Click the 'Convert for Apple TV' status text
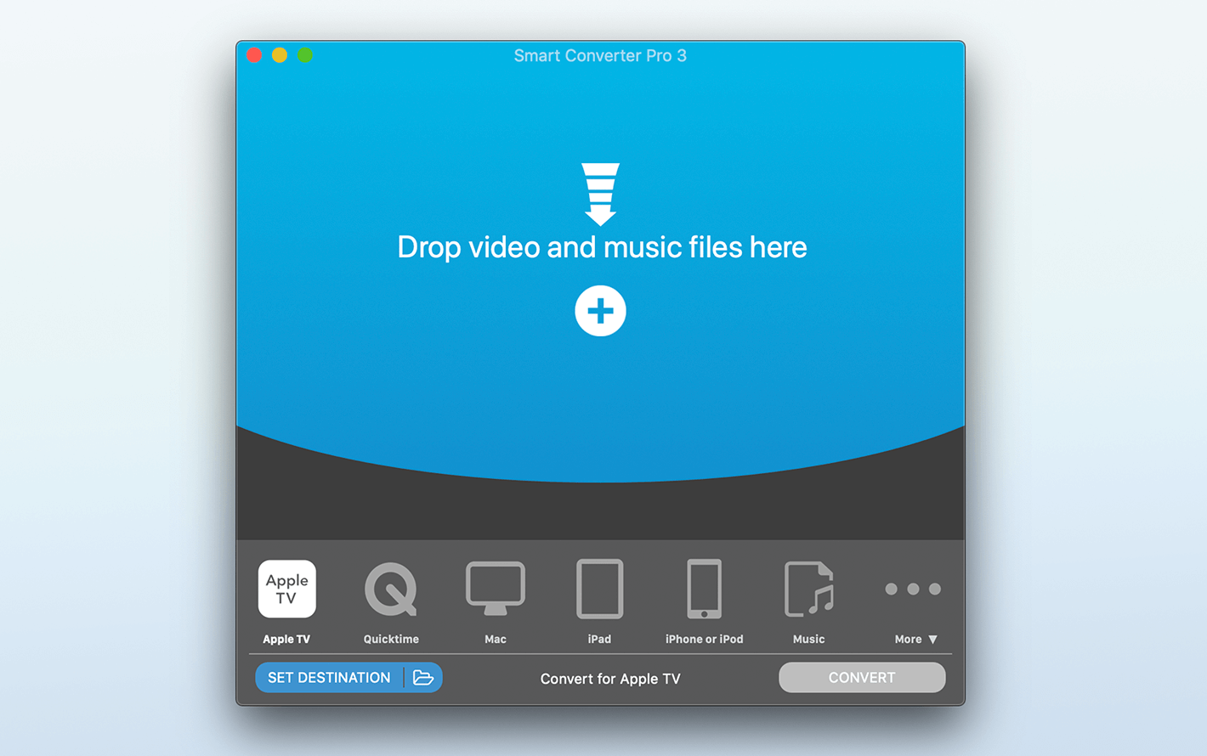 coord(610,679)
